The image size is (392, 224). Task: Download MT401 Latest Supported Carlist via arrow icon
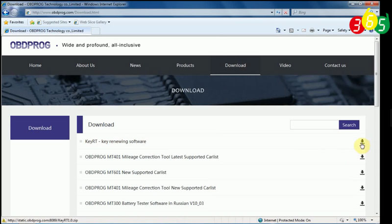362,157
